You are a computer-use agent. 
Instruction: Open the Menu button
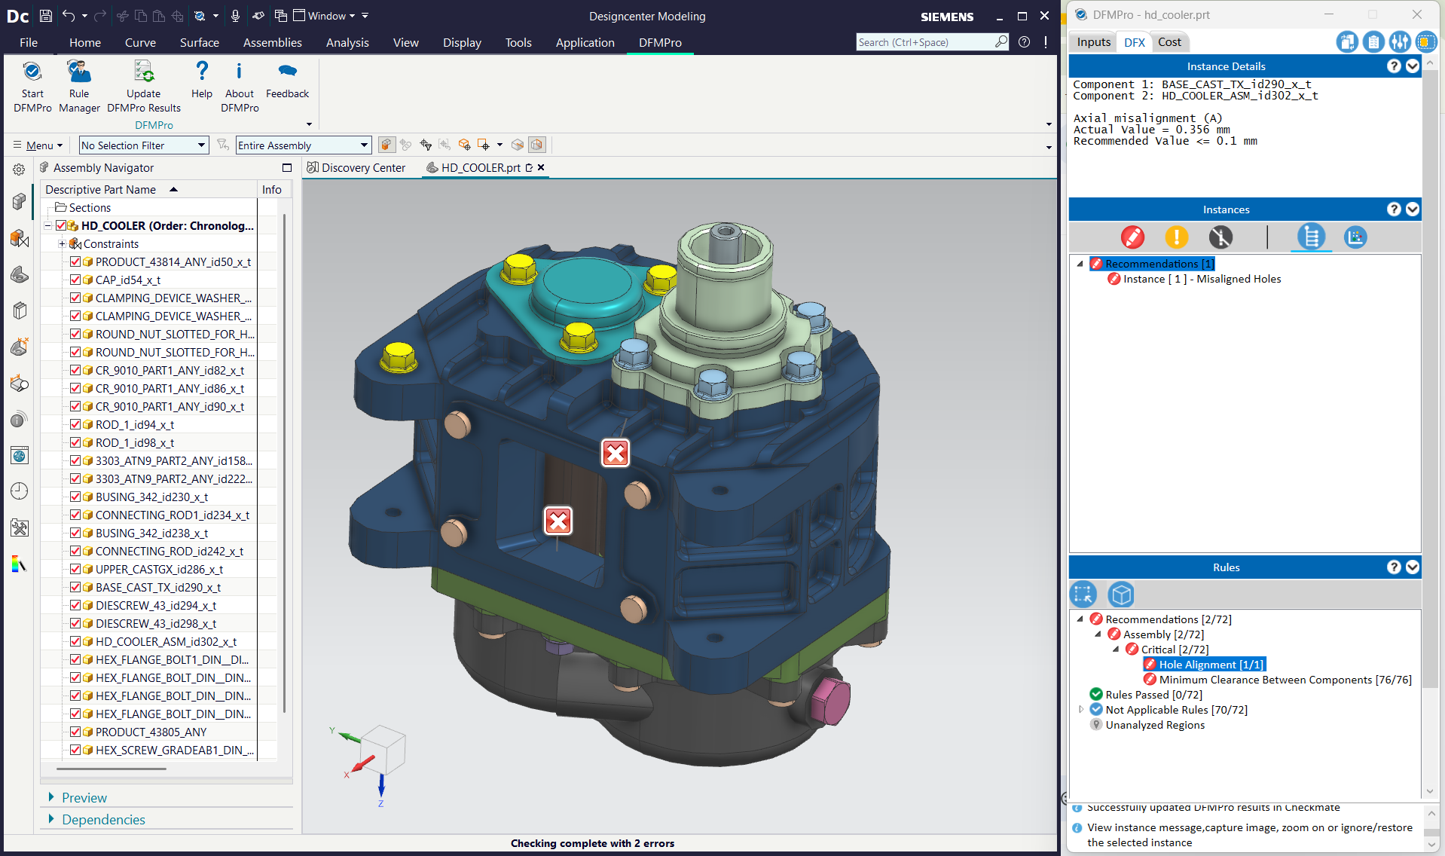tap(38, 145)
